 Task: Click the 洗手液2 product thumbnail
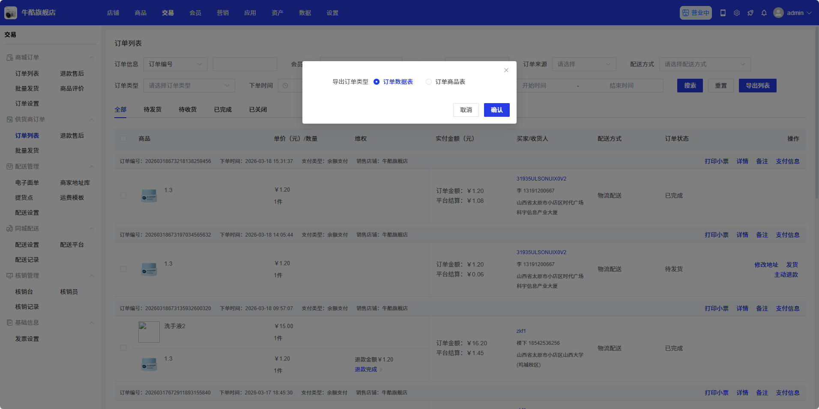[x=149, y=332]
